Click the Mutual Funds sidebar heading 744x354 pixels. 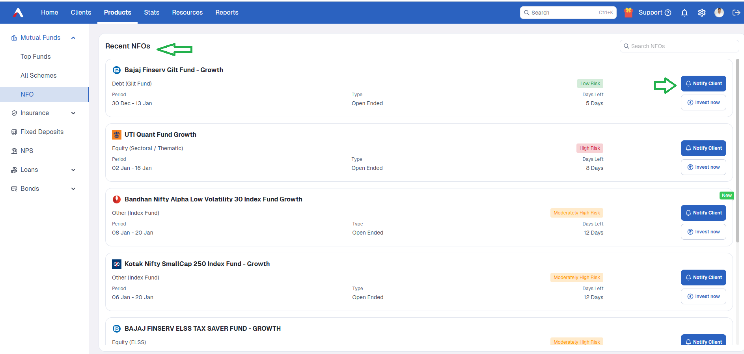[41, 38]
